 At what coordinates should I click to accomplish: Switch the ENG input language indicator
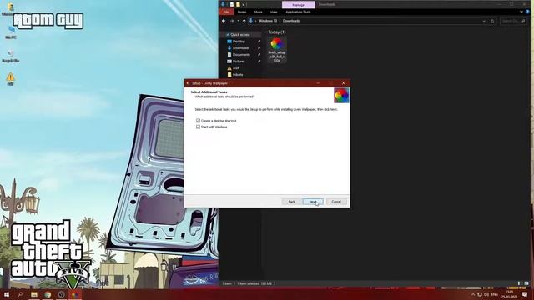pos(495,294)
